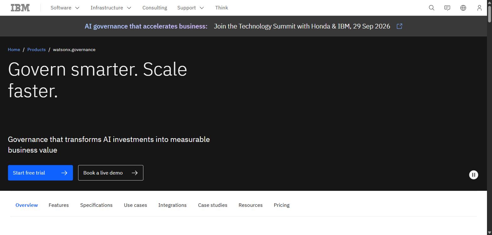This screenshot has height=235, width=492.
Task: Pause the hero animation
Action: coord(473,175)
